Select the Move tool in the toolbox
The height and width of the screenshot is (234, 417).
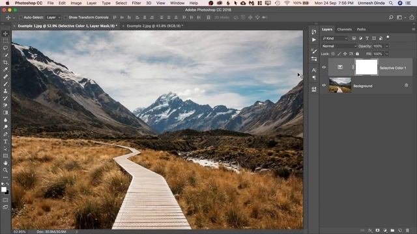pyautogui.click(x=5, y=33)
